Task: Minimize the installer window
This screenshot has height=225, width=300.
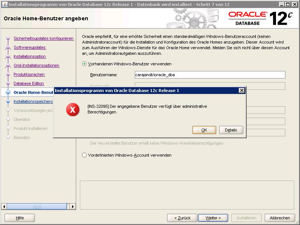Action: 281,5
